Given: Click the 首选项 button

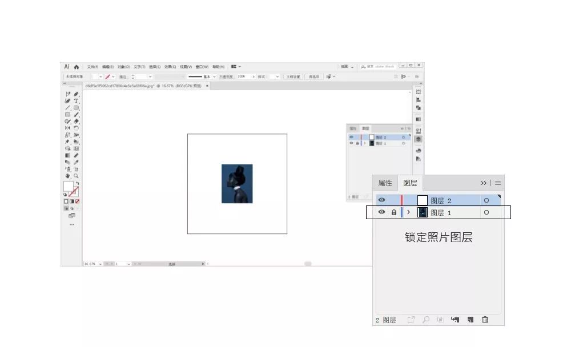Looking at the screenshot, I should click(313, 76).
